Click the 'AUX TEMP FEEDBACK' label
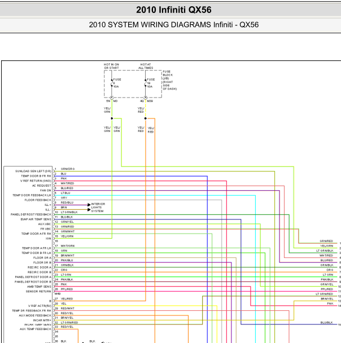This screenshot has width=341, height=343. point(36,329)
